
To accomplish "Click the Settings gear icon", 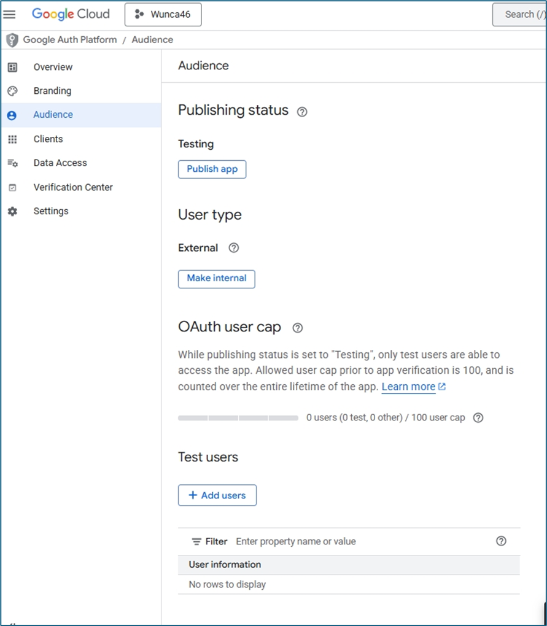I will tap(12, 211).
